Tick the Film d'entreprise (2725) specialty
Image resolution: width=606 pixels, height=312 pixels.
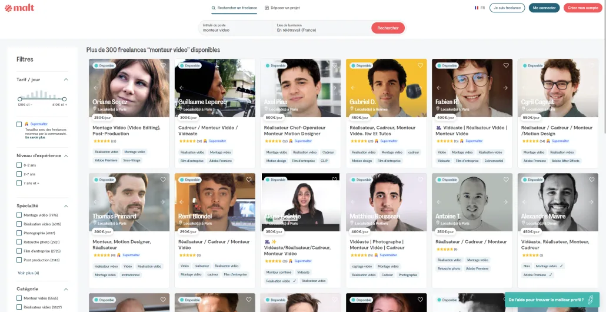[x=19, y=251]
